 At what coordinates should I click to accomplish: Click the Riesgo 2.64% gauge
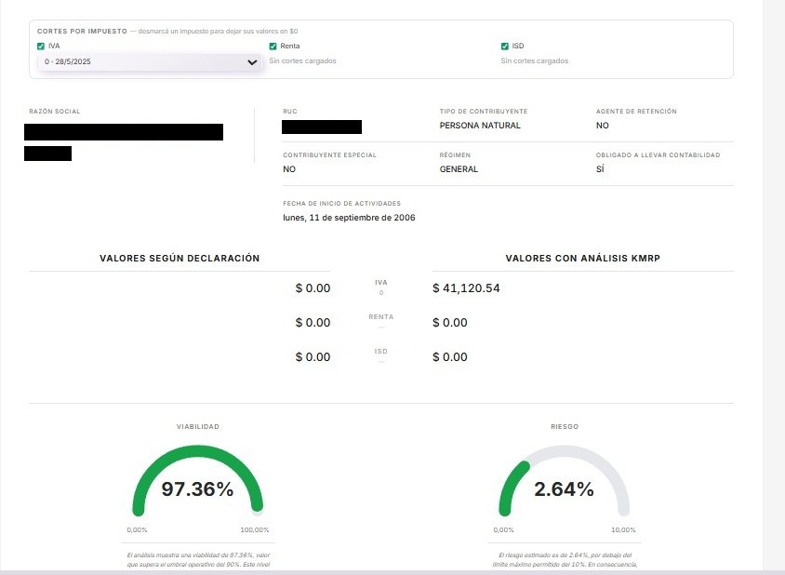point(565,481)
